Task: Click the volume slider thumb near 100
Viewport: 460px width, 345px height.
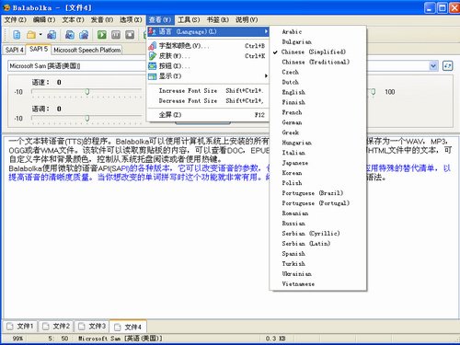Action: [373, 92]
